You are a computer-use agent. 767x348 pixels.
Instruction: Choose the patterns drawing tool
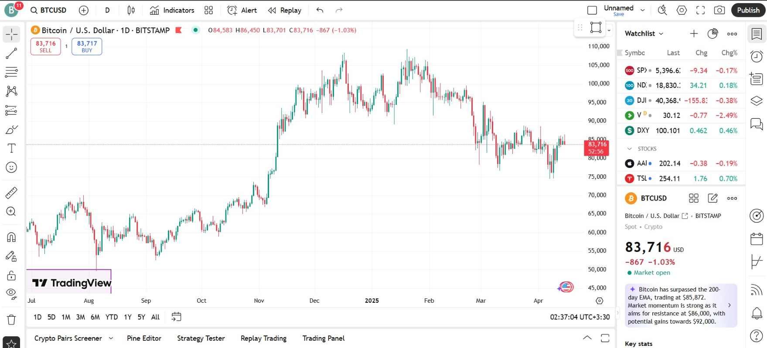(x=11, y=91)
